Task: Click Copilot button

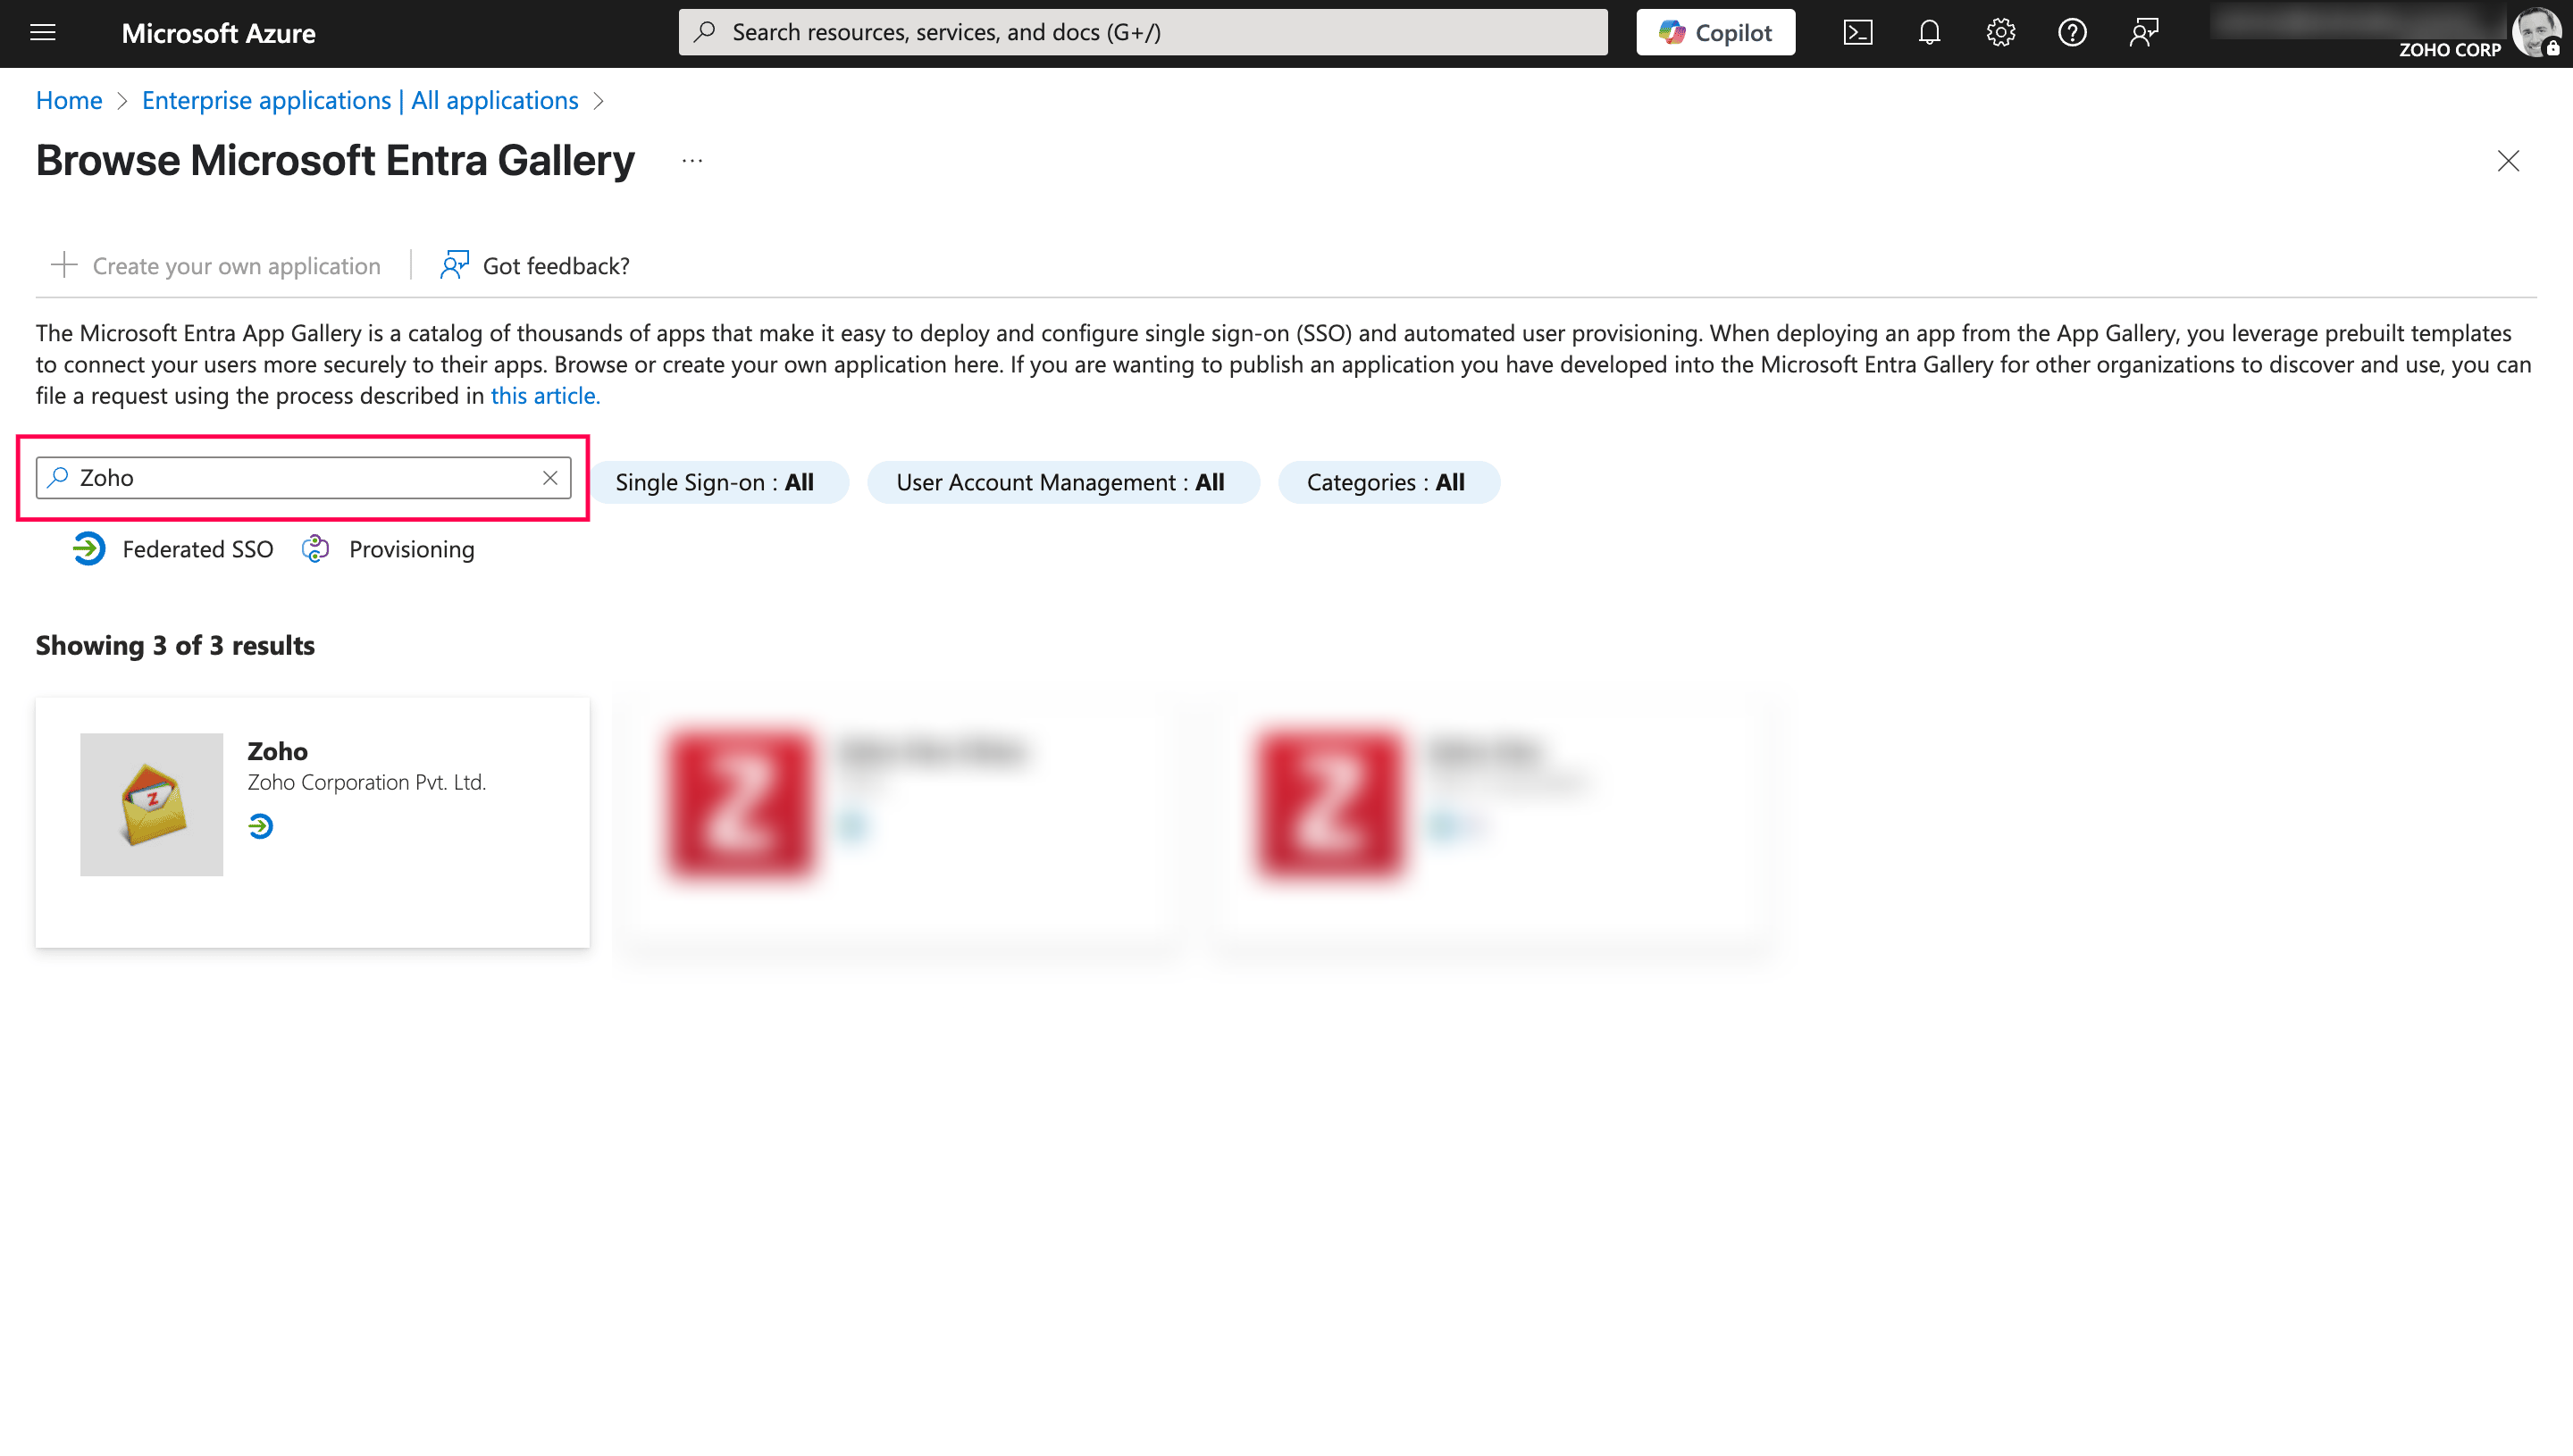Action: [1715, 33]
